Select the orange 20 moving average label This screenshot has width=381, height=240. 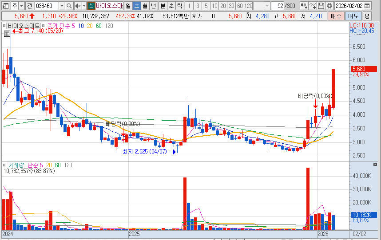pyautogui.click(x=90, y=26)
